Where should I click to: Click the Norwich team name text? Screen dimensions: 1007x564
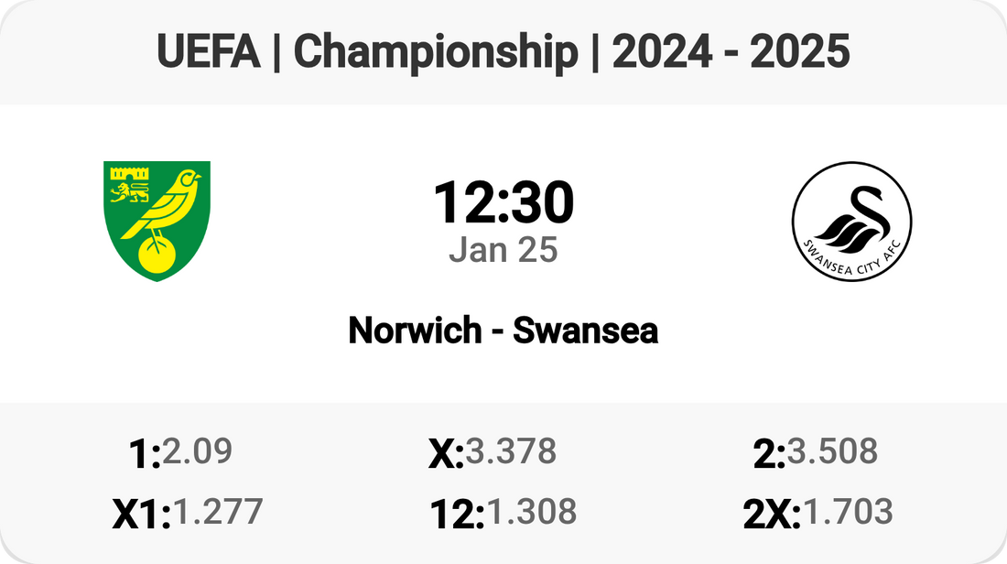tap(417, 331)
